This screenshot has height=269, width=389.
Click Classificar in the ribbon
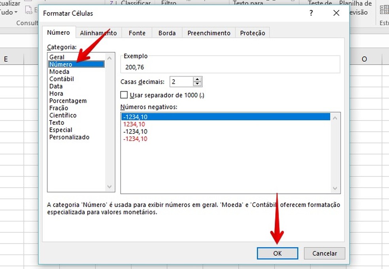136,3
